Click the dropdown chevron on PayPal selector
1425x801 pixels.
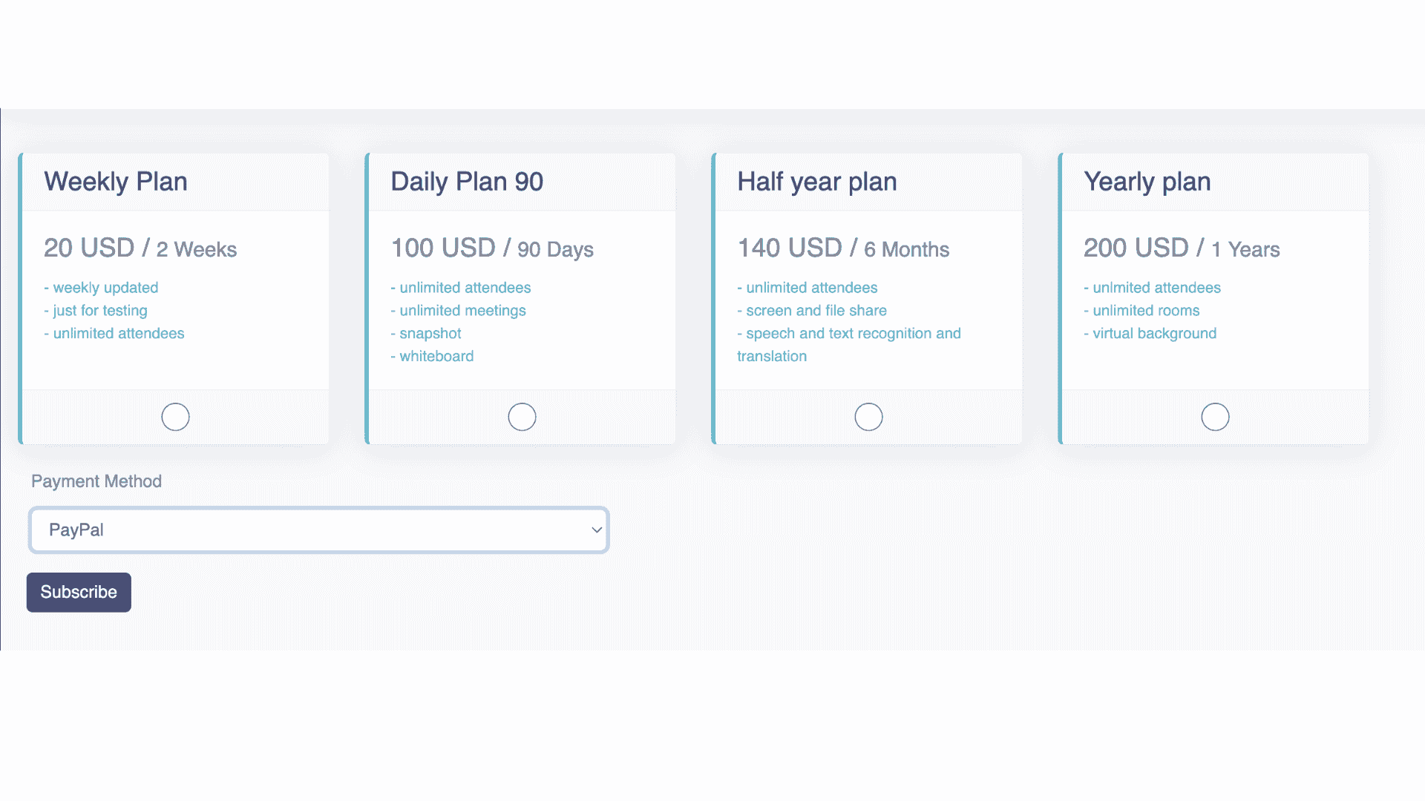coord(595,530)
